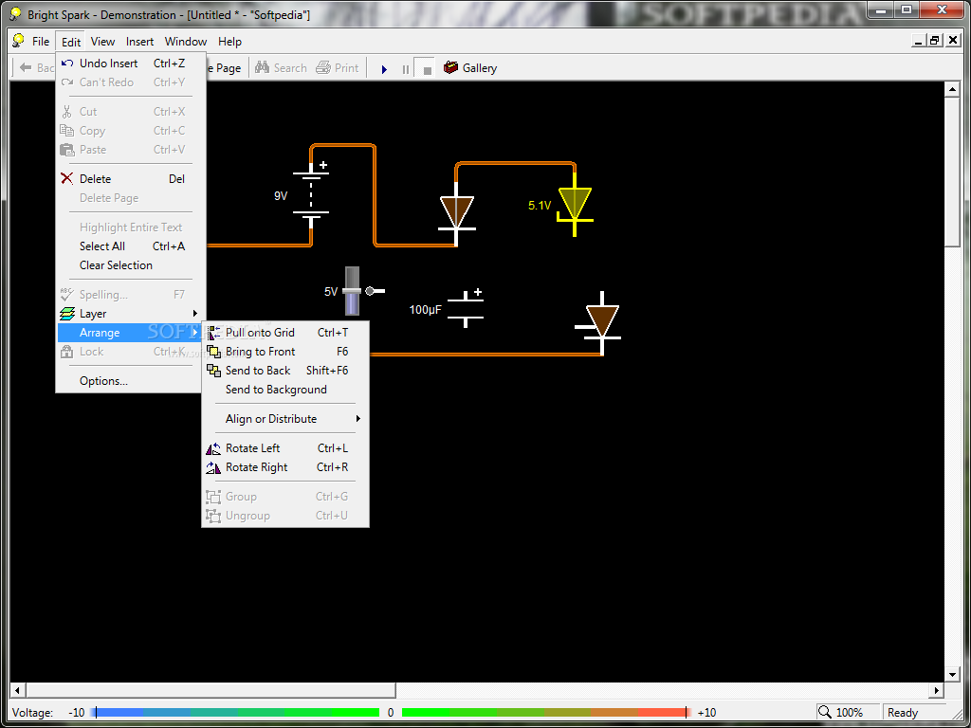Open the File menu

[x=41, y=42]
